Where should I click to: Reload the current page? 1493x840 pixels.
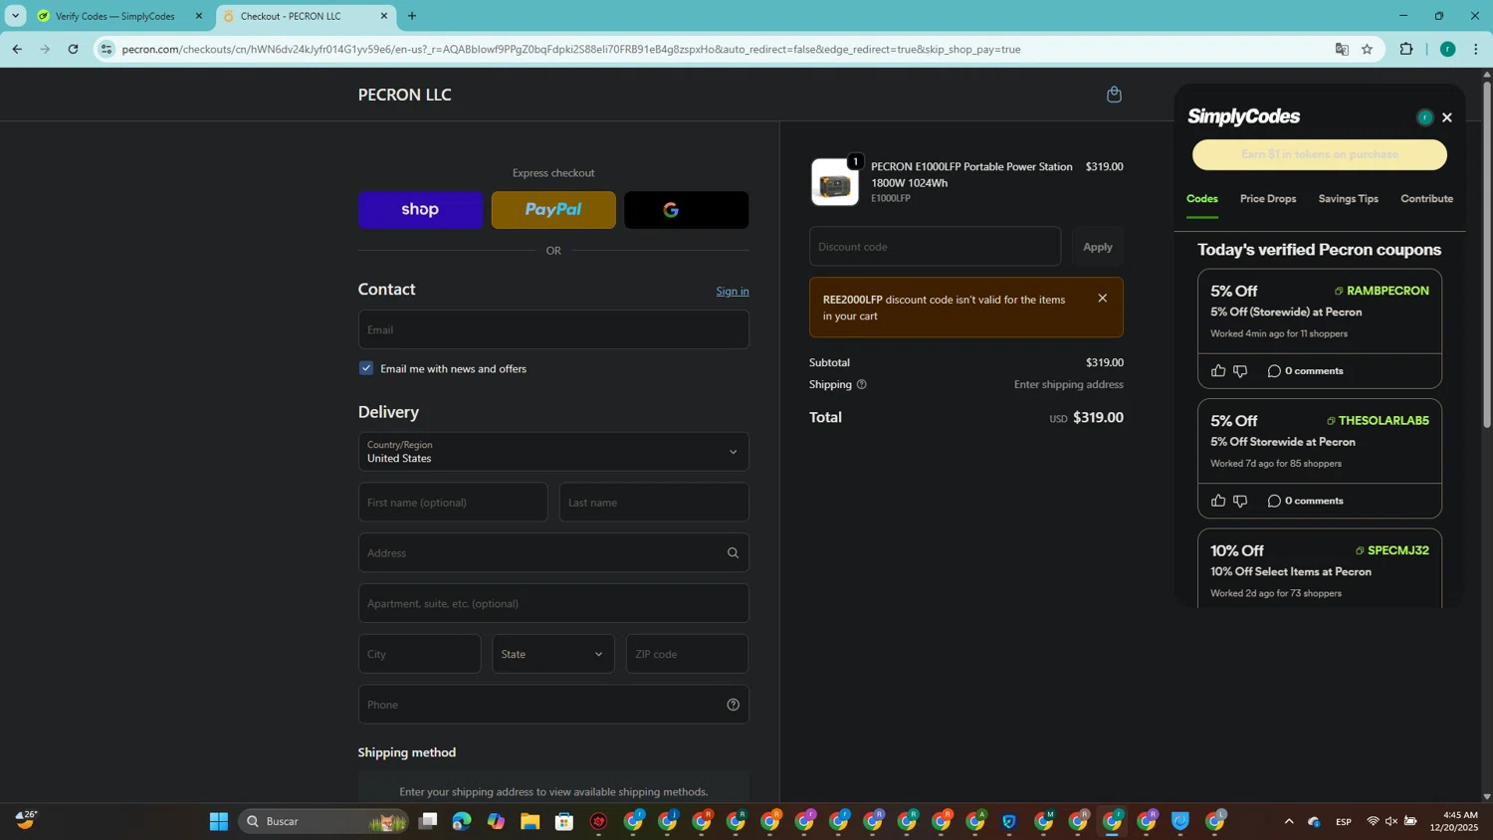pyautogui.click(x=73, y=49)
